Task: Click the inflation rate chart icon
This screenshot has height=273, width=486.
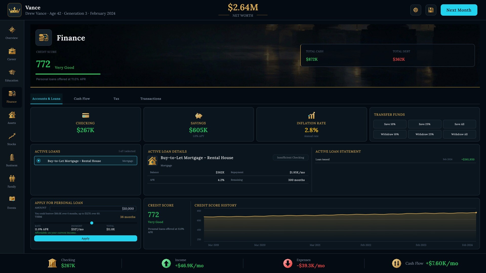Action: click(x=311, y=116)
